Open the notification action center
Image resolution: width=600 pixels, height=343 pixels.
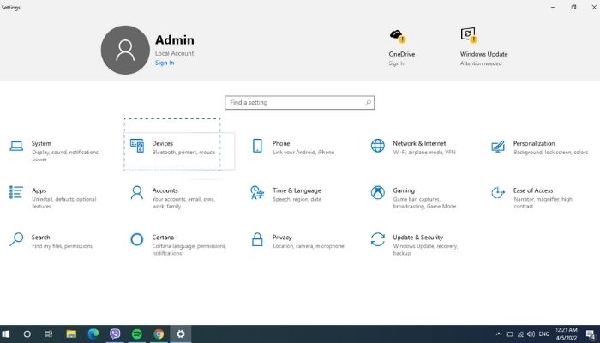coord(591,334)
